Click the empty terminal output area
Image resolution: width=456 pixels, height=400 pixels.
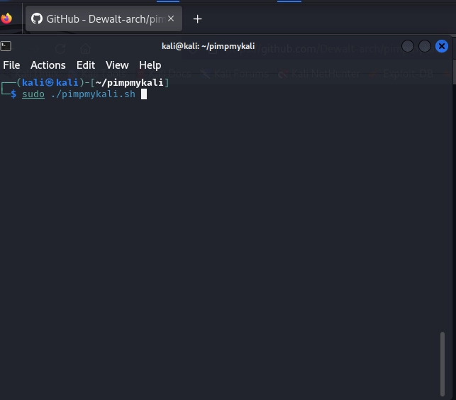pos(213,234)
